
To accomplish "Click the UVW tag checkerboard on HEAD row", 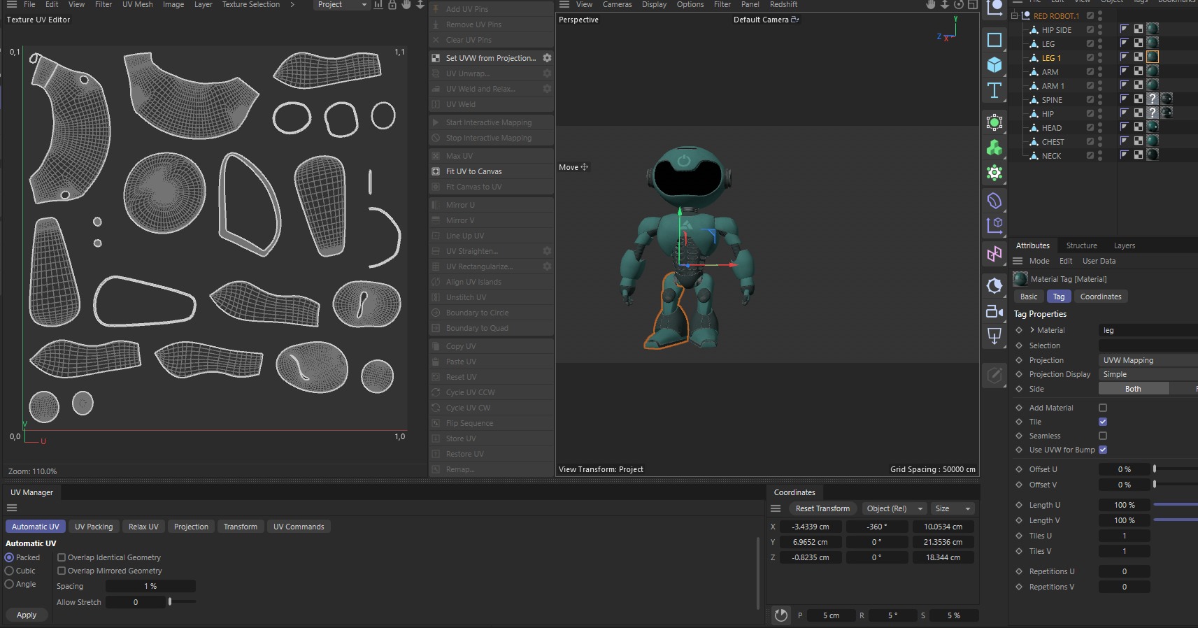I will [x=1139, y=127].
